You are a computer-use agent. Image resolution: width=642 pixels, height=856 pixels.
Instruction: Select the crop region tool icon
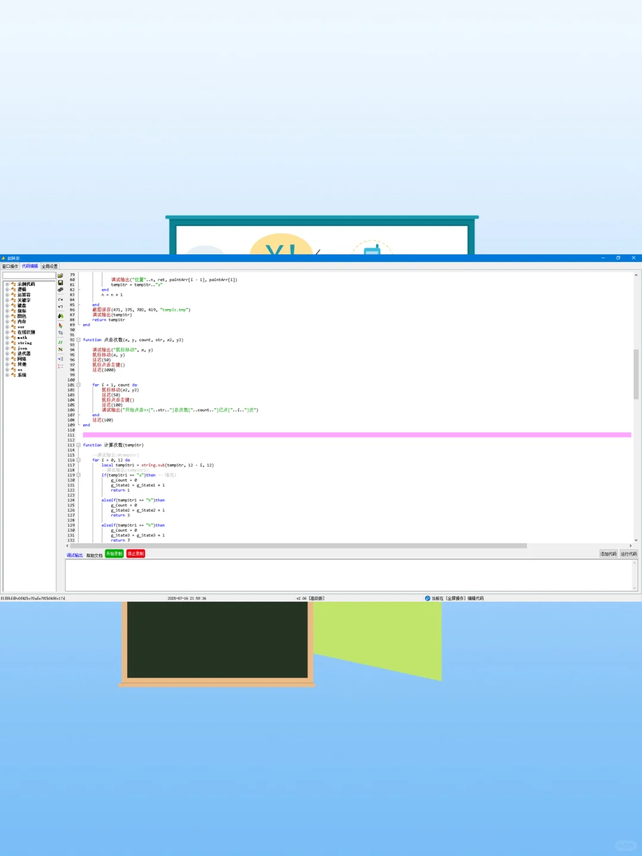tap(61, 333)
